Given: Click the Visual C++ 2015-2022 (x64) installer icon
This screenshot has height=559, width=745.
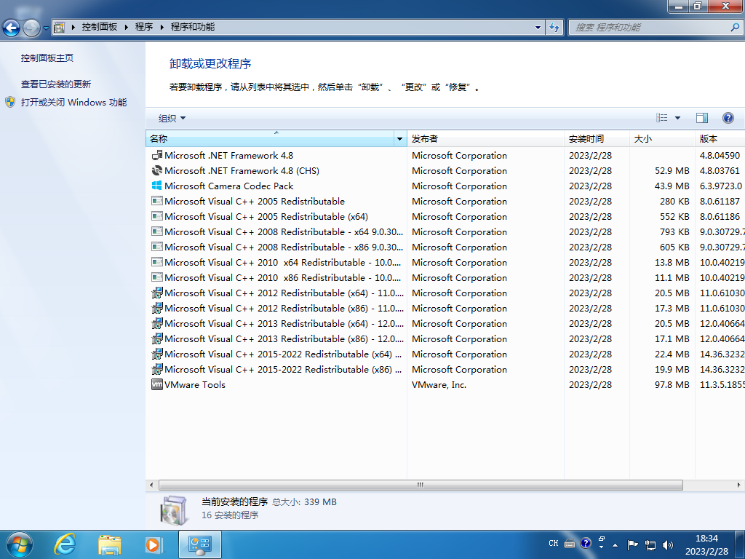Looking at the screenshot, I should tap(157, 354).
